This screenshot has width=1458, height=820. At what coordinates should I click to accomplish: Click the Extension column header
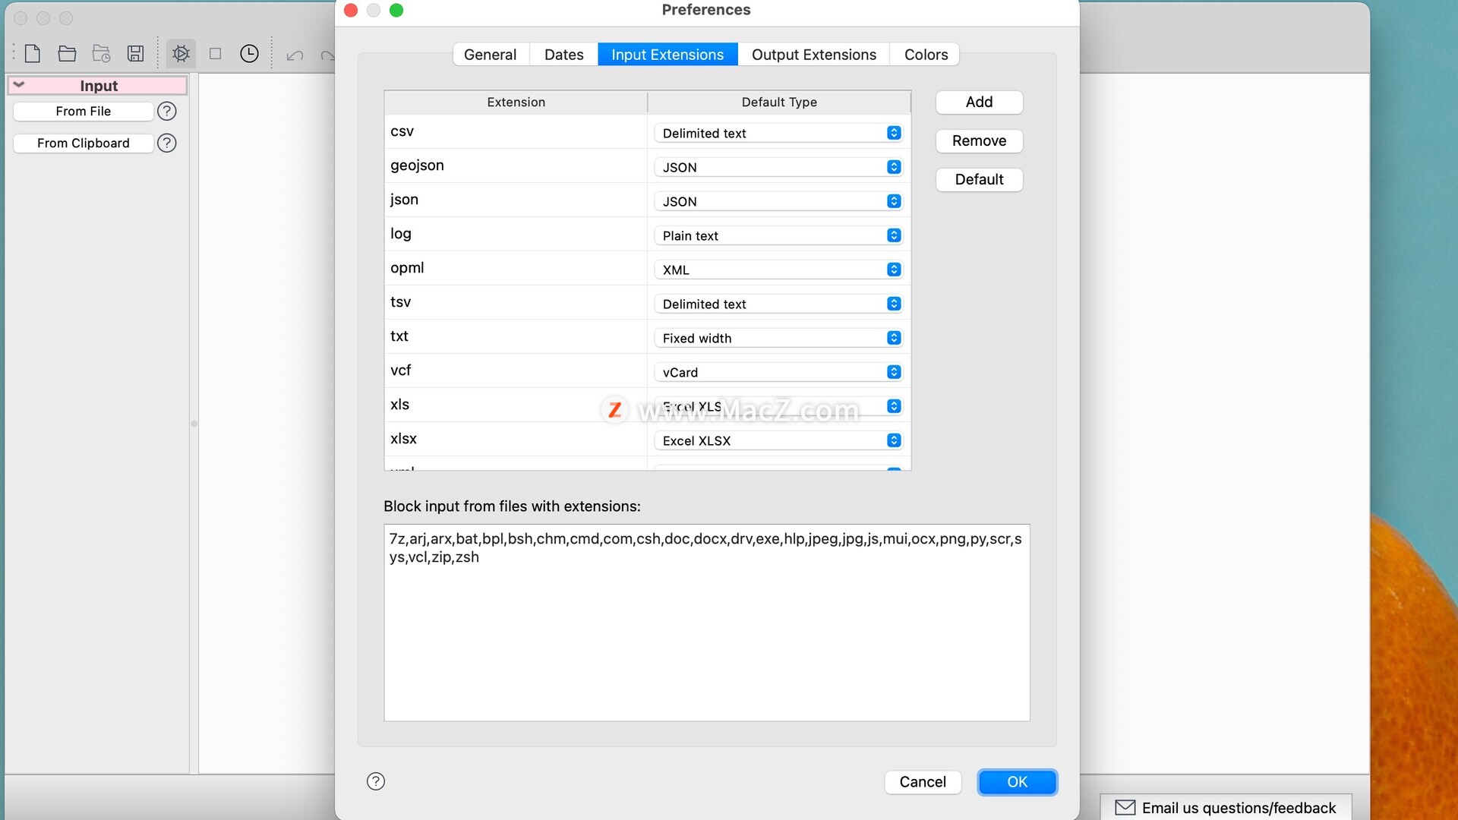pyautogui.click(x=516, y=102)
